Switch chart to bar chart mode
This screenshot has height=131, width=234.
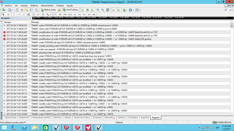(82, 10)
